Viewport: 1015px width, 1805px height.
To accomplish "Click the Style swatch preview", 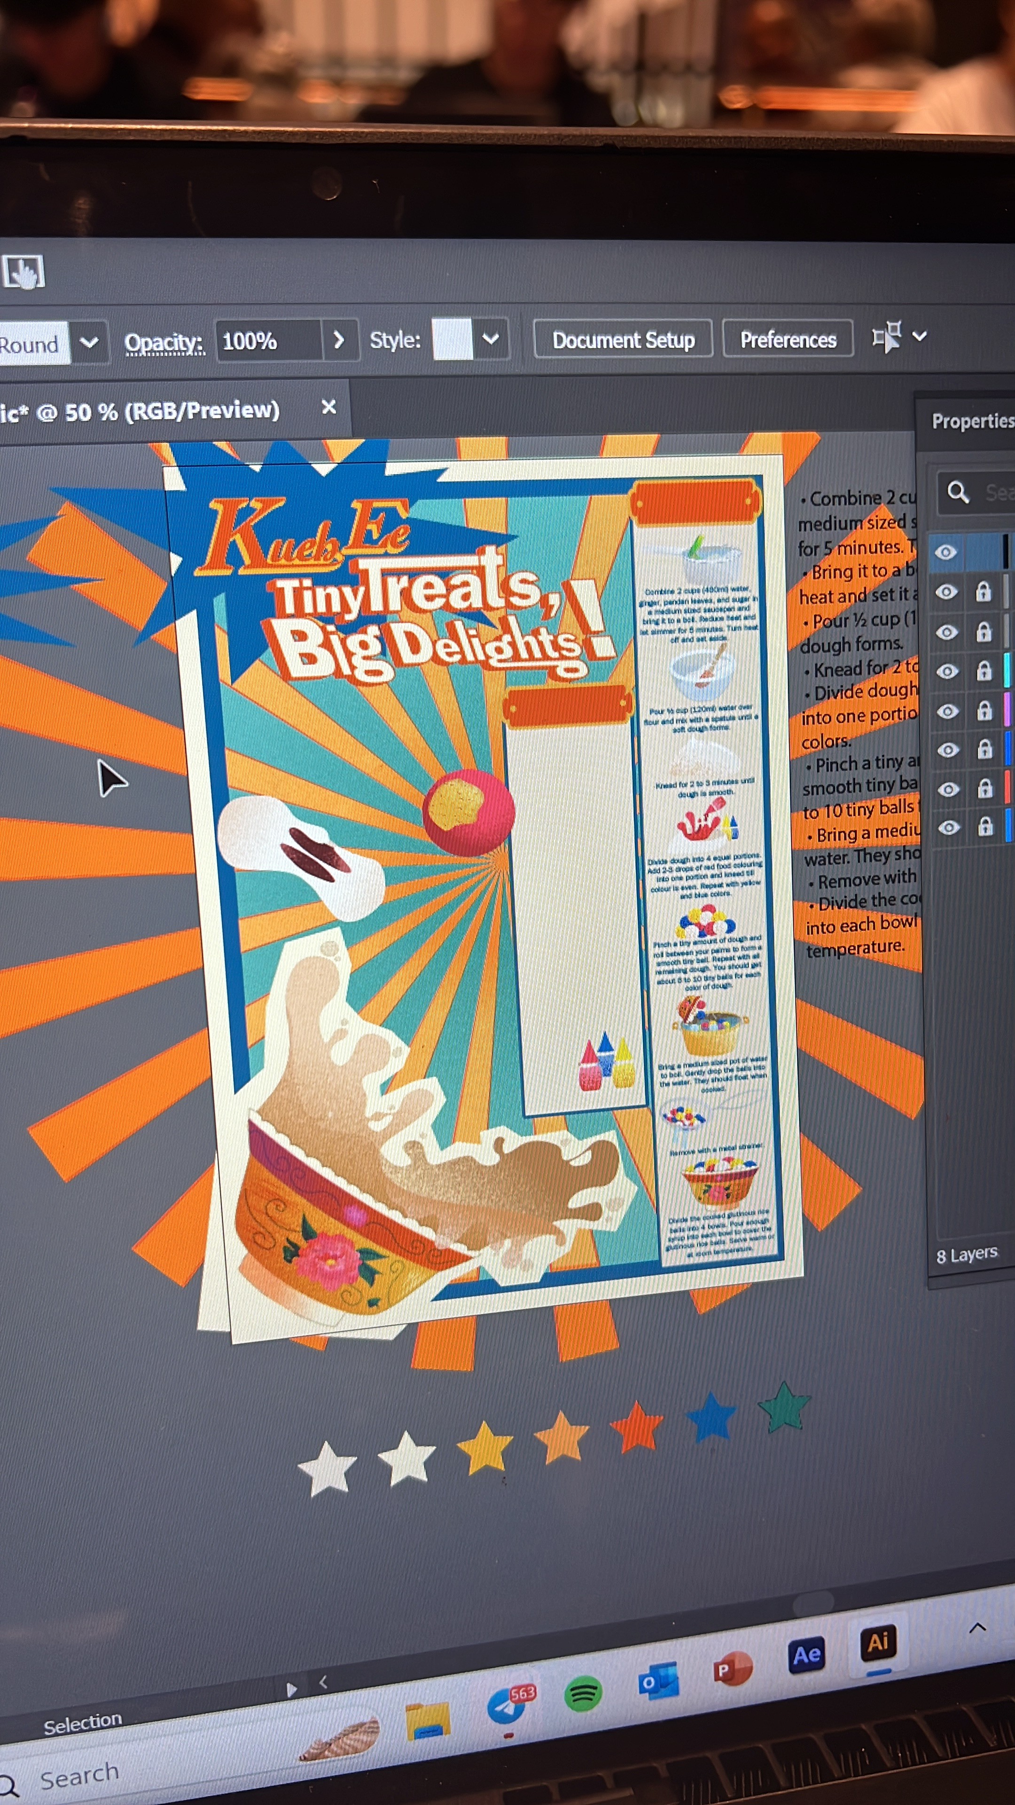I will (x=453, y=339).
